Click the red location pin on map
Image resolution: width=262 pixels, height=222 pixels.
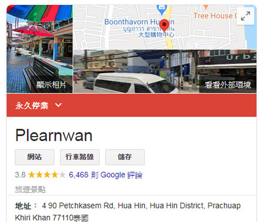(164, 26)
